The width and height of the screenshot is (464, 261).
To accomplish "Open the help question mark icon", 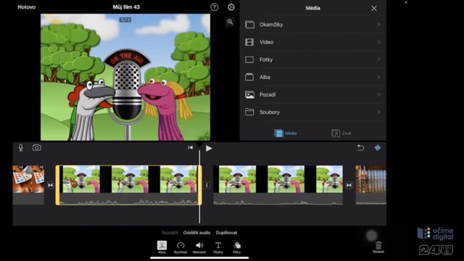I will pos(215,7).
